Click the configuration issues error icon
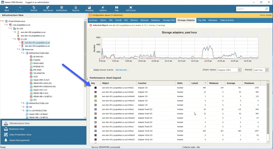 click(90, 15)
